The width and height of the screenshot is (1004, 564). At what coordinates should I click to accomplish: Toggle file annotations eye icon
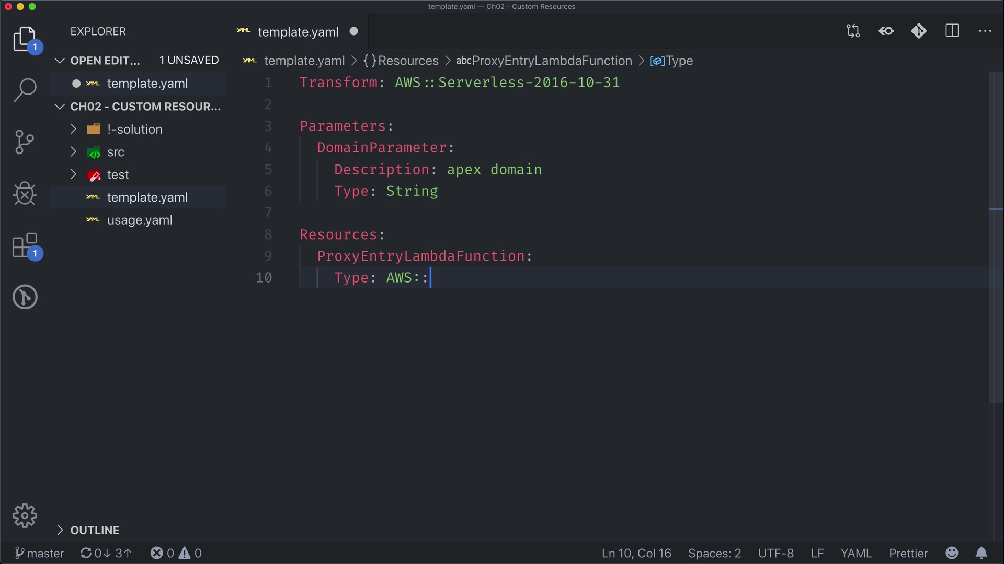point(886,31)
